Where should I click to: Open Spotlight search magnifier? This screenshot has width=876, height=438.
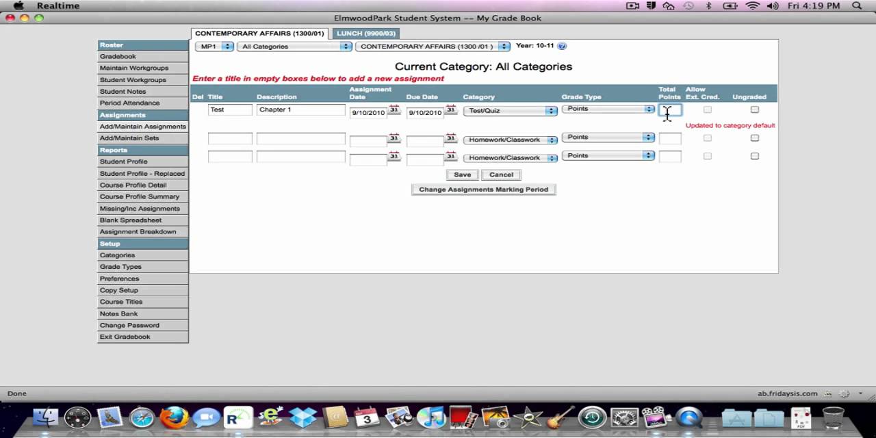[857, 5]
